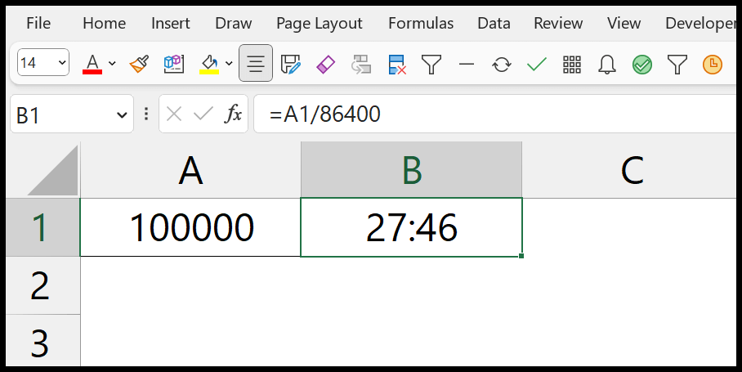Click the greyed-out paste transpose icon
Viewport: 742px width, 372px height.
(x=360, y=64)
